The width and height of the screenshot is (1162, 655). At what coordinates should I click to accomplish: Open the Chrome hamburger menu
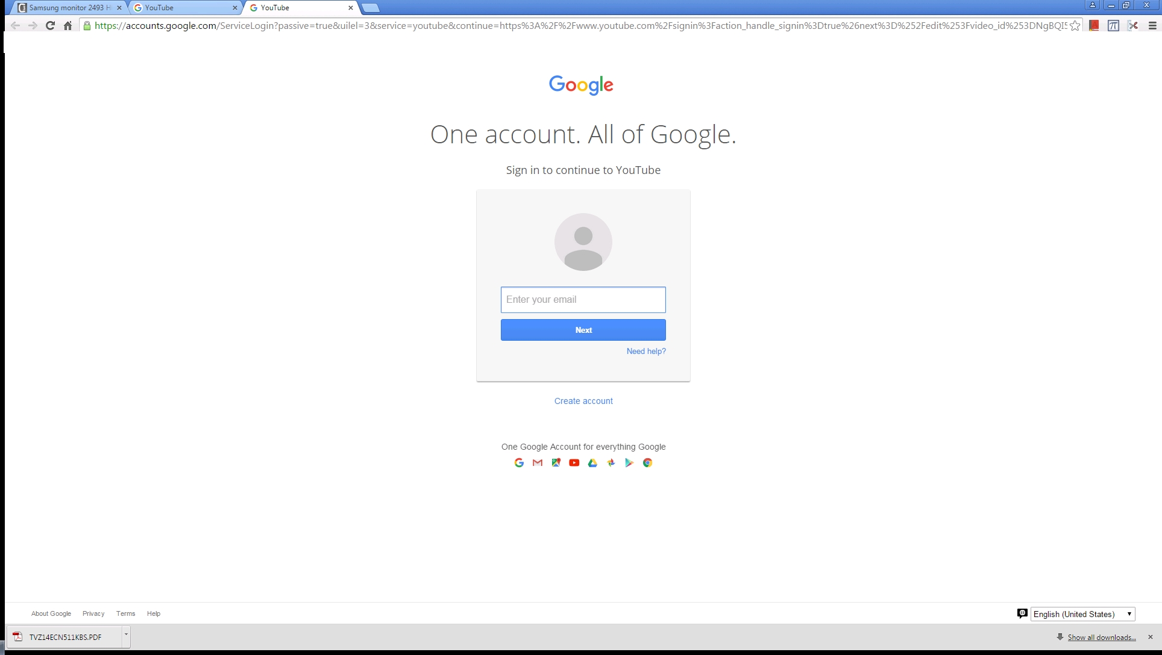pyautogui.click(x=1152, y=25)
